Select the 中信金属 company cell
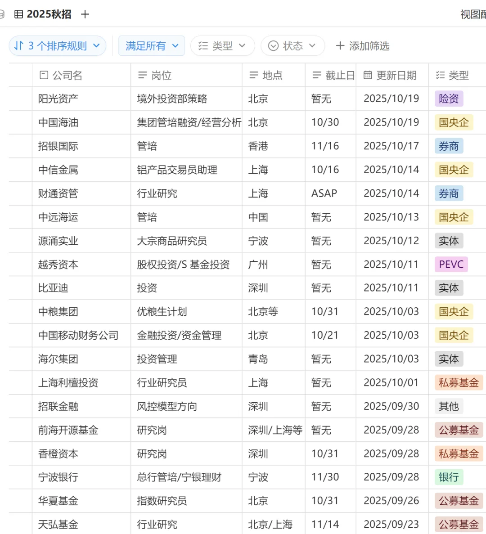The height and width of the screenshot is (534, 486). tap(81, 170)
